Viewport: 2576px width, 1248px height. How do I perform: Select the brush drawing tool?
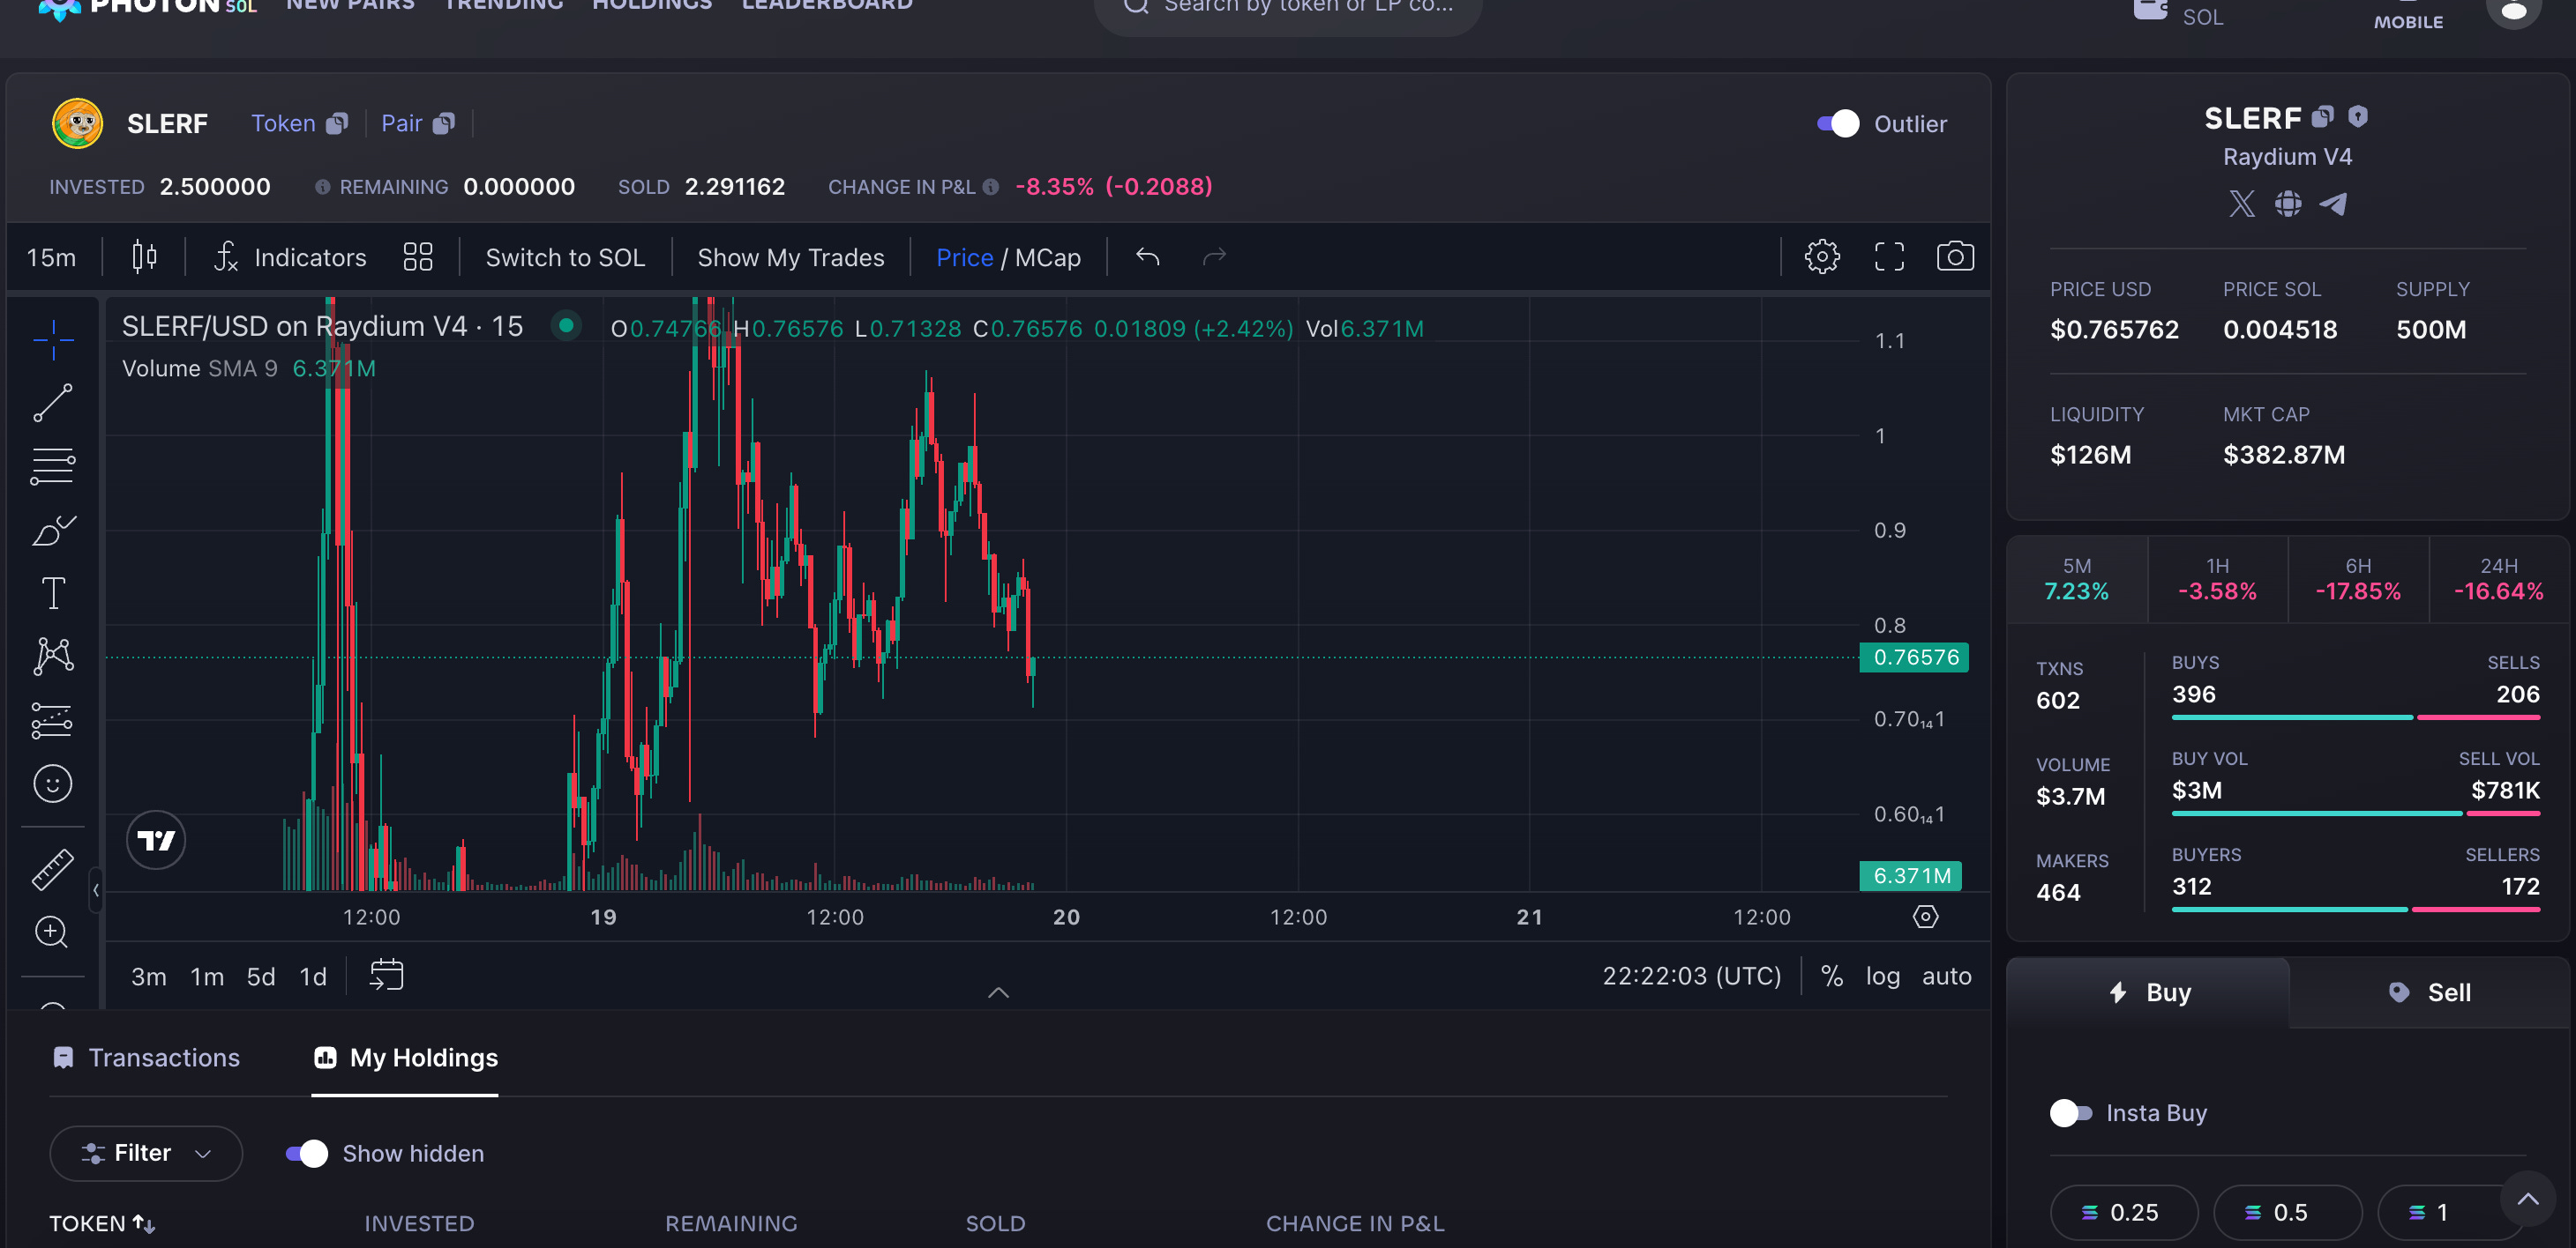(53, 530)
